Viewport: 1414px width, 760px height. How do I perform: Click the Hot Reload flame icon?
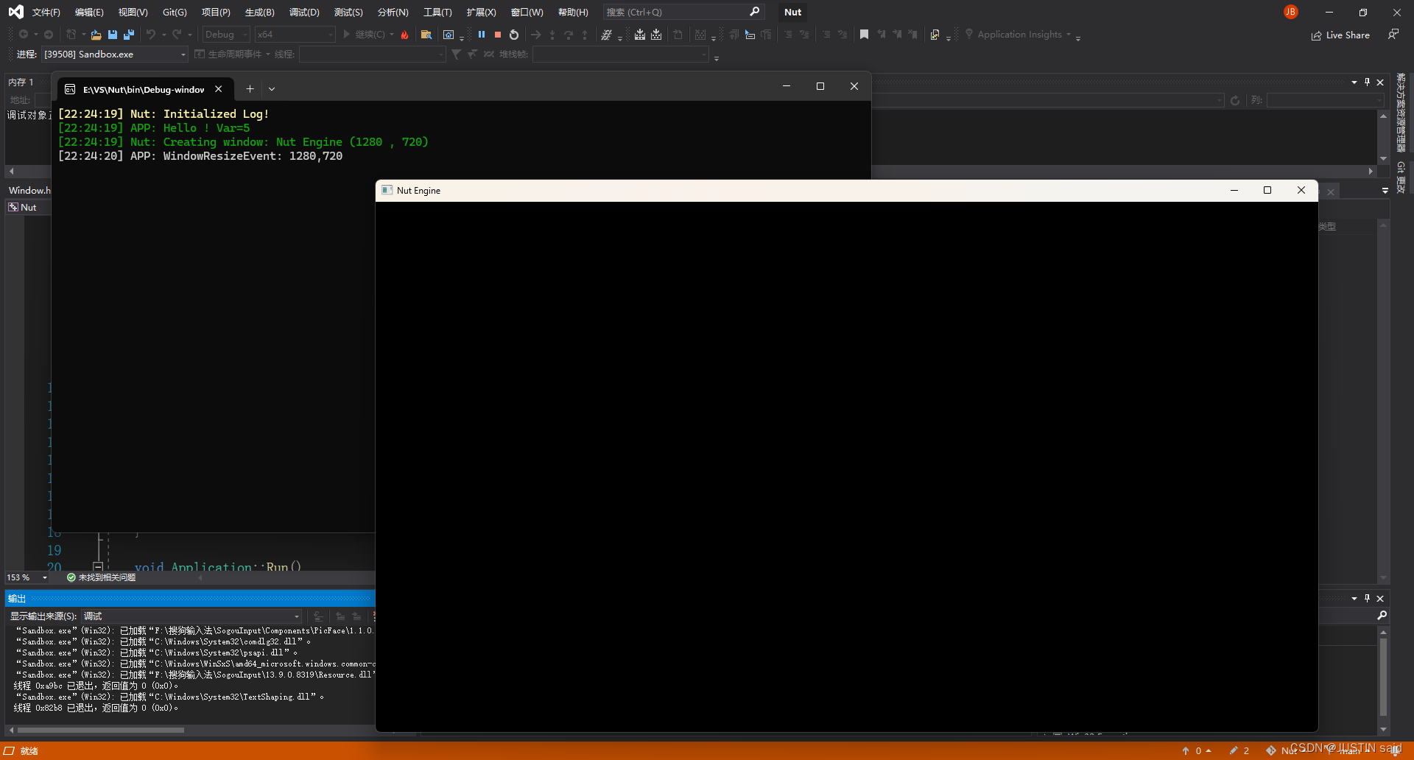[x=404, y=35]
